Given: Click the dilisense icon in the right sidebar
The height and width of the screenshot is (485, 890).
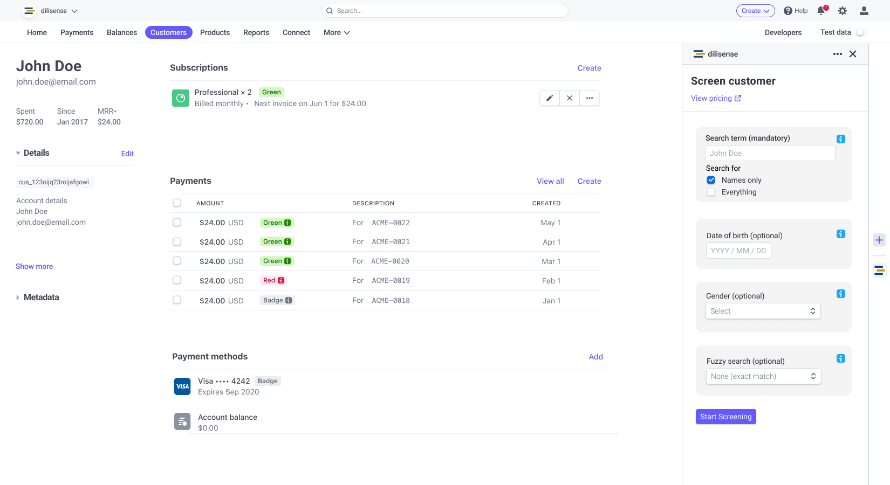Looking at the screenshot, I should 879,271.
